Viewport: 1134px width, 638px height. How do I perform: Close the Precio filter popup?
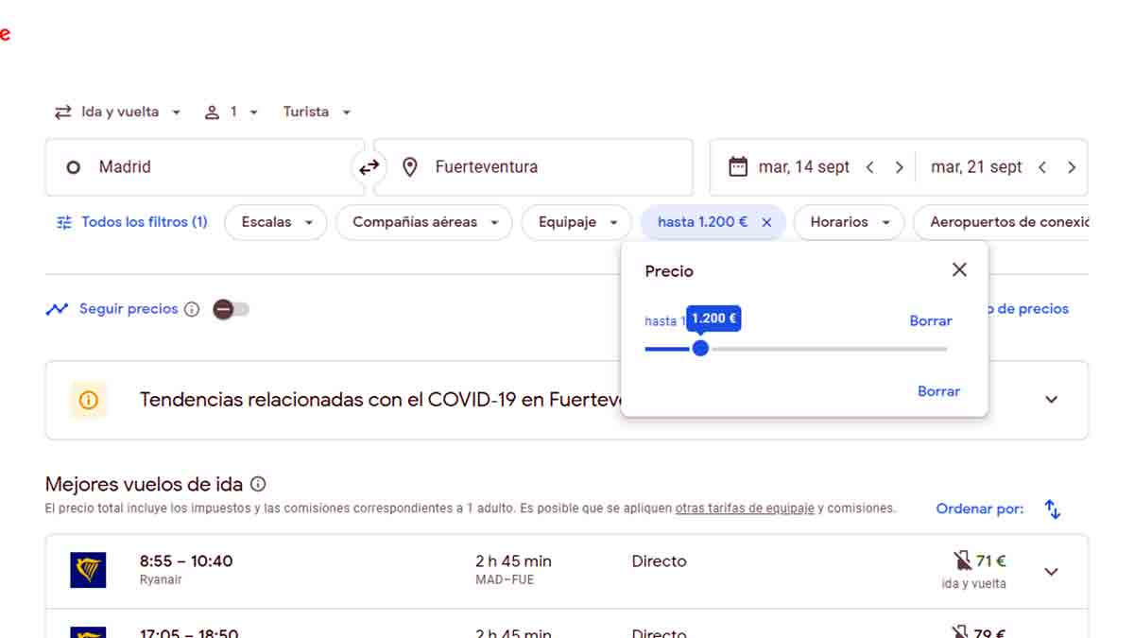(959, 270)
